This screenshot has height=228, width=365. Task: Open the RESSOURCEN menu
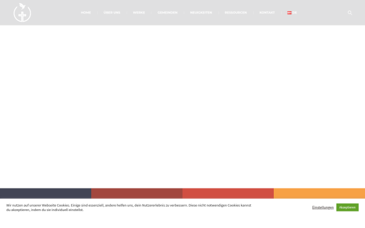tap(236, 13)
